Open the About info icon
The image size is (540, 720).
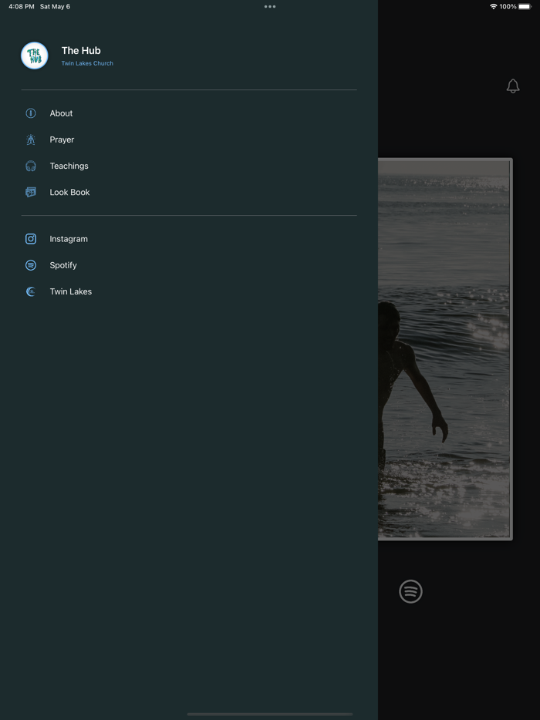pyautogui.click(x=31, y=113)
